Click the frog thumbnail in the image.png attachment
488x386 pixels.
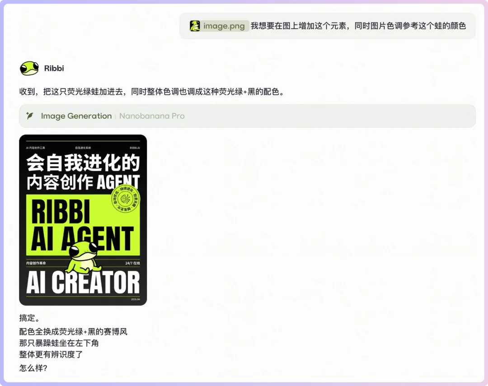195,26
